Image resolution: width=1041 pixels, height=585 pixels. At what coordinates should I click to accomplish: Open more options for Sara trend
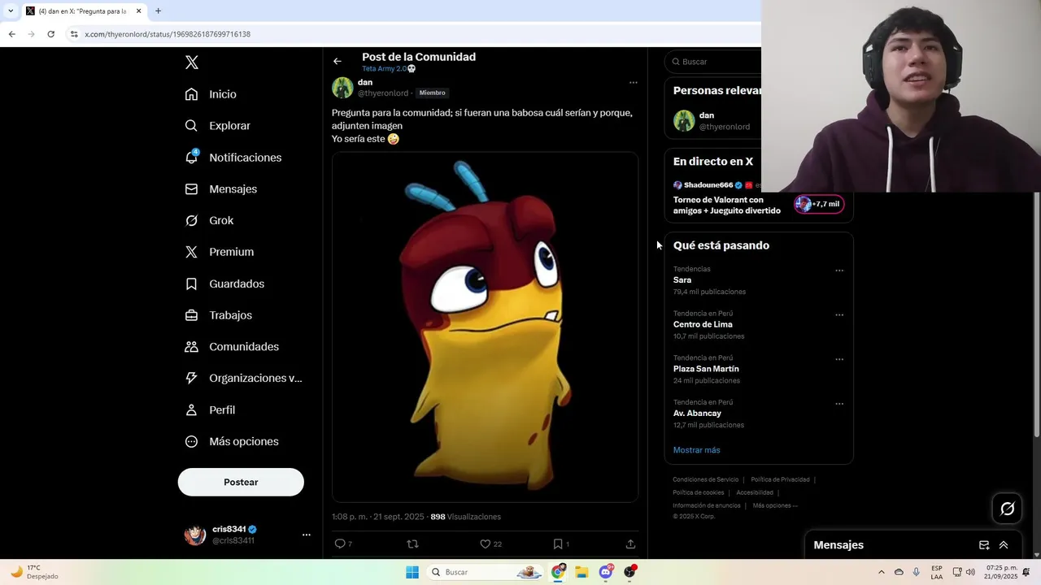(x=839, y=271)
